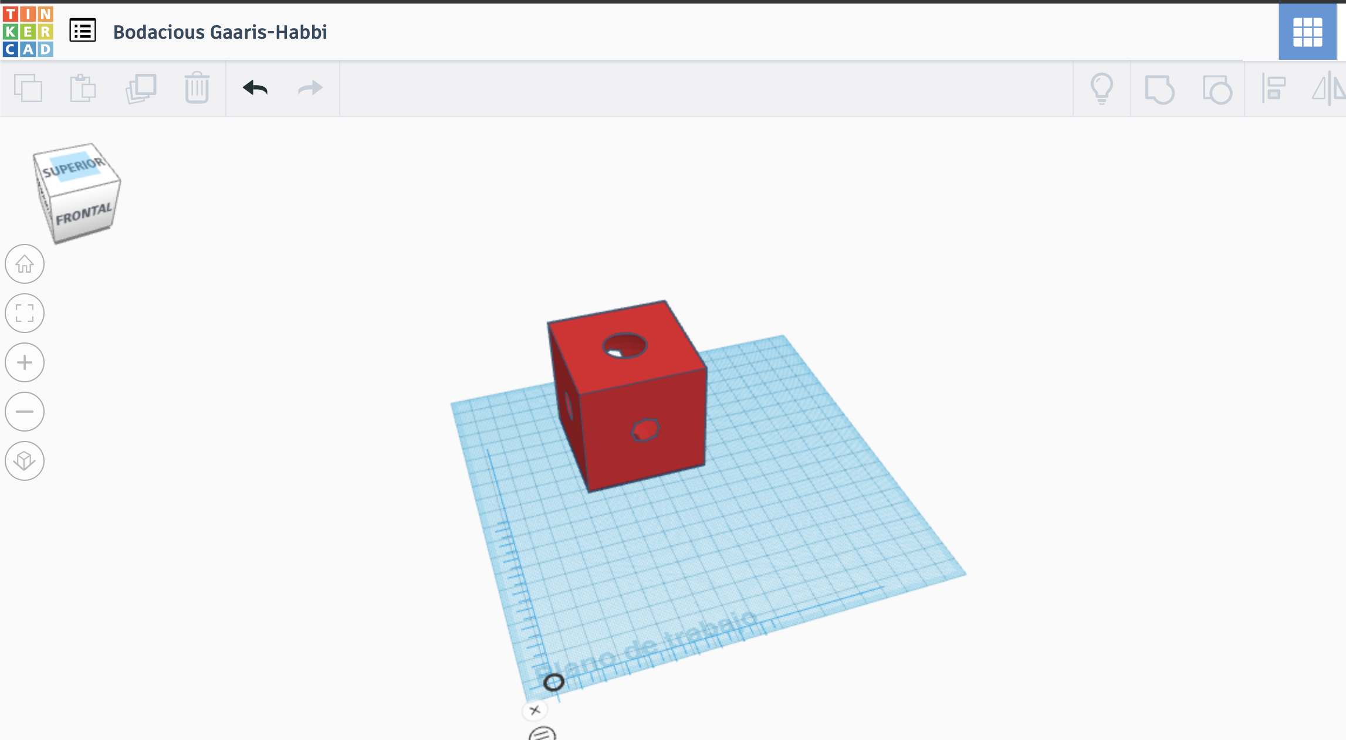This screenshot has height=740, width=1346.
Task: Redo the last action
Action: (x=310, y=88)
